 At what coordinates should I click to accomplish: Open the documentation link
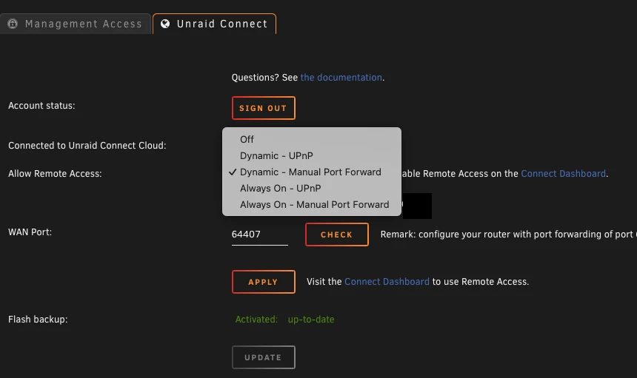341,78
